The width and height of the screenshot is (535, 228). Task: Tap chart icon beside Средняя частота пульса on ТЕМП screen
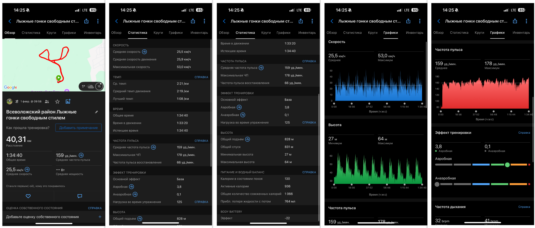tap(153, 147)
